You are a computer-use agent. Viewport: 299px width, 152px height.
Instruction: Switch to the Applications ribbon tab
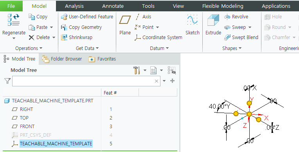(x=276, y=6)
